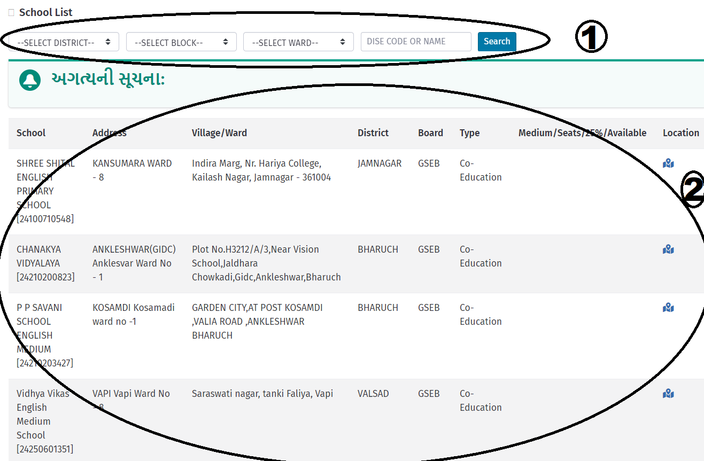Image resolution: width=704 pixels, height=461 pixels.
Task: Click the District column header
Action: [373, 132]
